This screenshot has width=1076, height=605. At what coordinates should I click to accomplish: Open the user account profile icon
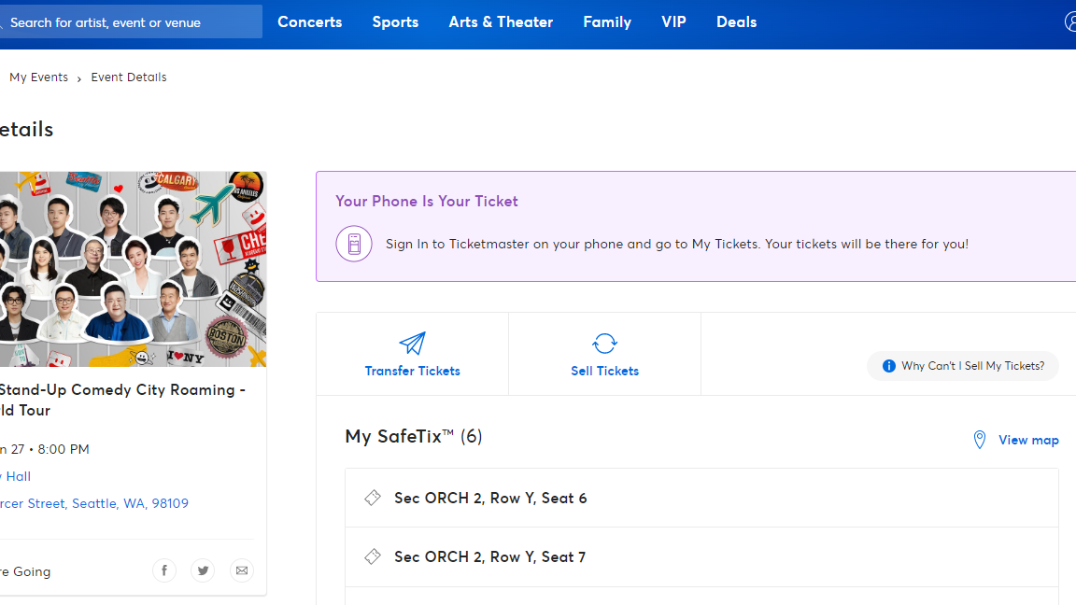point(1070,21)
